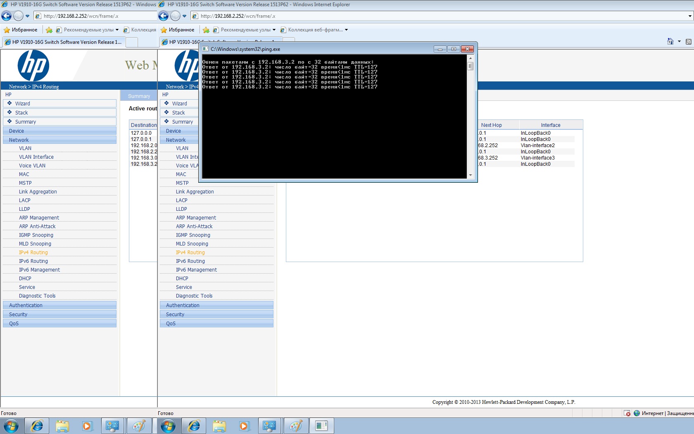This screenshot has width=694, height=434.
Task: Open Internet Explorer on left taskbar
Action: 37,426
